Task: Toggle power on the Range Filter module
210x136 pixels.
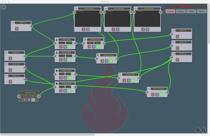Action: click(x=133, y=80)
